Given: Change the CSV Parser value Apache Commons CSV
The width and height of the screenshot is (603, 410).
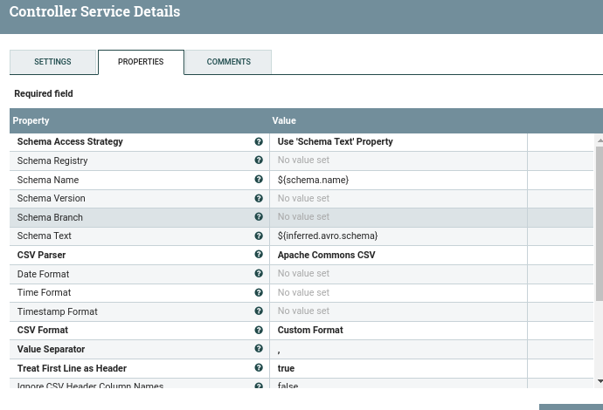Looking at the screenshot, I should [398, 255].
